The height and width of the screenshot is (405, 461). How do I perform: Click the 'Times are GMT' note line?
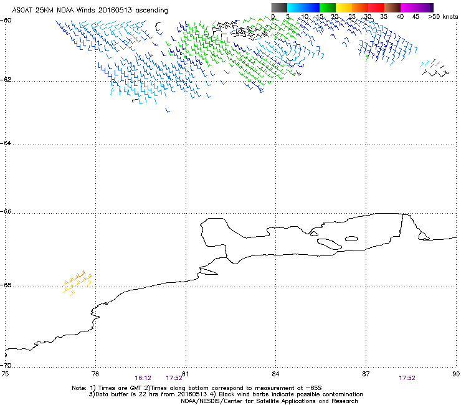(x=197, y=388)
